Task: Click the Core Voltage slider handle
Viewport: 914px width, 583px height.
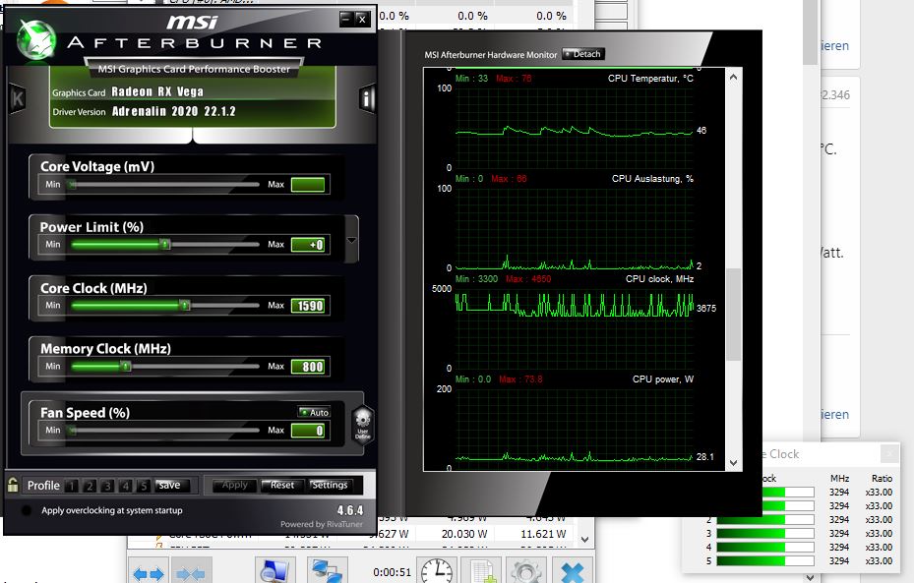Action: click(x=72, y=185)
